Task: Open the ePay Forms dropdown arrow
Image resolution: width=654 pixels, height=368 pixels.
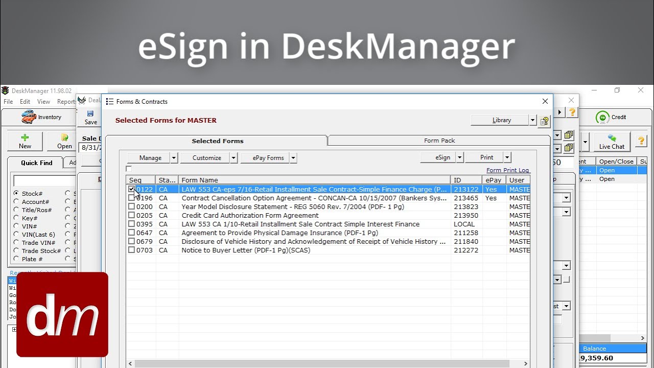Action: click(x=293, y=158)
